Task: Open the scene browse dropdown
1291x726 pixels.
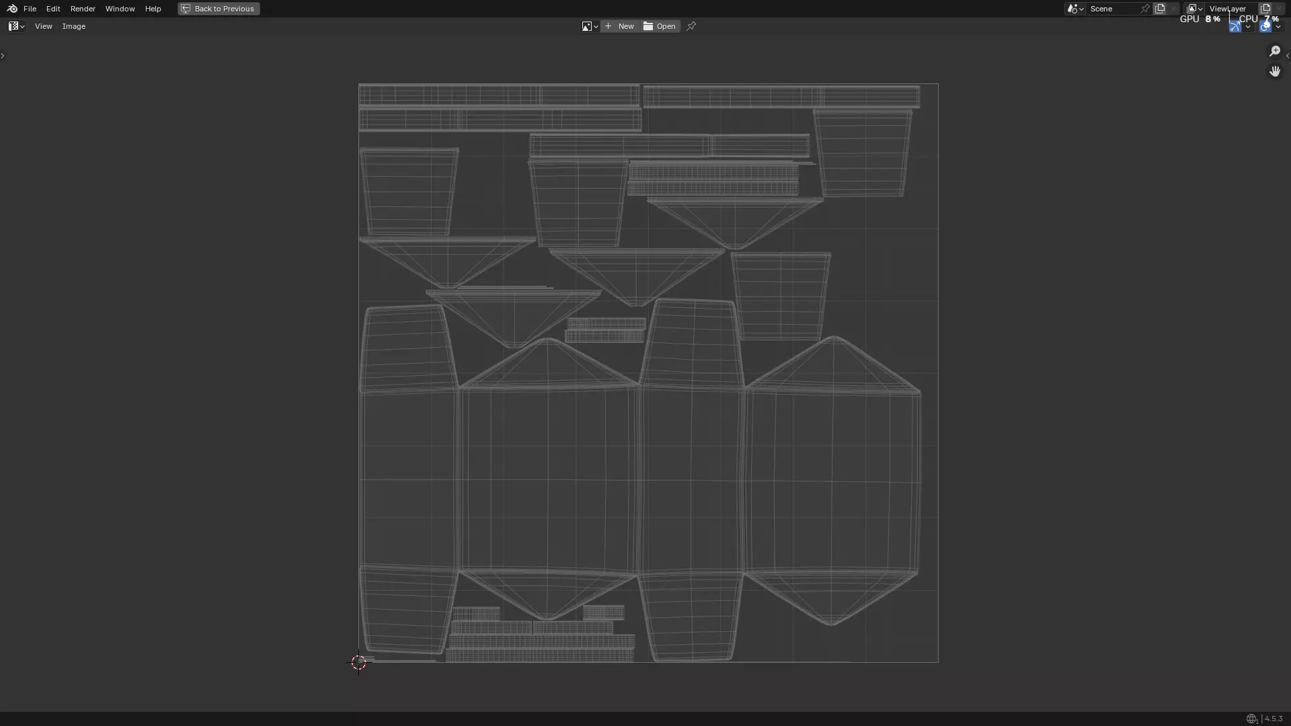Action: pyautogui.click(x=1074, y=9)
